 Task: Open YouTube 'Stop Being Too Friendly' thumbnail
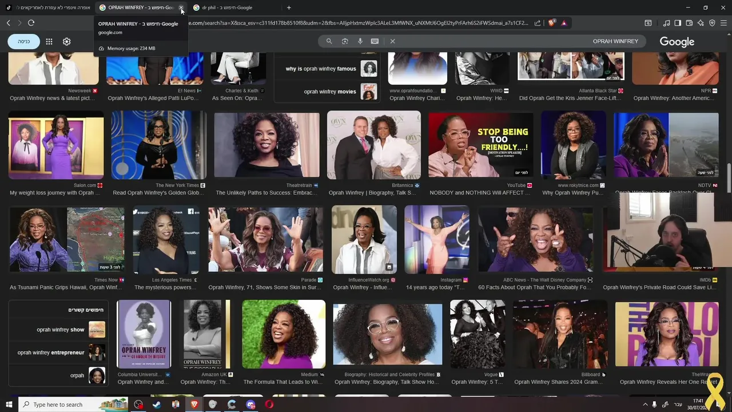tap(481, 145)
